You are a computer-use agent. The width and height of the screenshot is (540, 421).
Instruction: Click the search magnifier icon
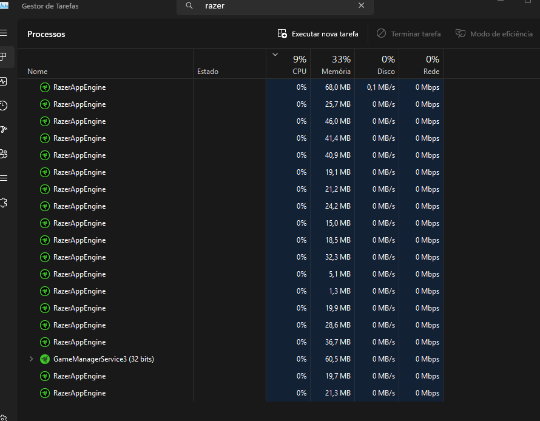(189, 5)
